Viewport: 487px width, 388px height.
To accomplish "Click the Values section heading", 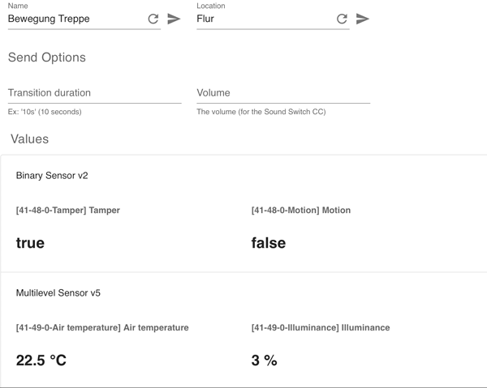I will coord(29,139).
